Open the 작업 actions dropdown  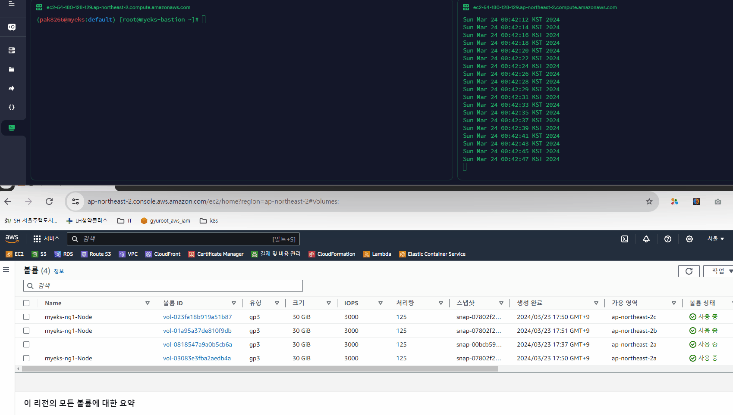[719, 271]
